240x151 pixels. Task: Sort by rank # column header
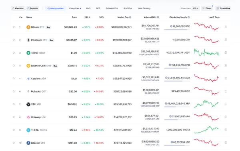coord(21,17)
